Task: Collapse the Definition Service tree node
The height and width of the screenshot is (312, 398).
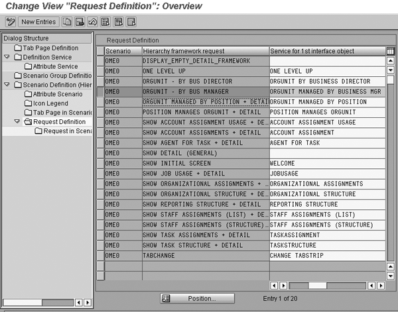Action: click(7, 58)
